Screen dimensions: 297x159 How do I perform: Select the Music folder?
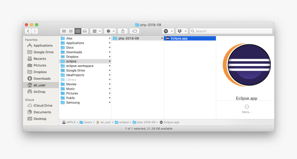tap(85, 89)
